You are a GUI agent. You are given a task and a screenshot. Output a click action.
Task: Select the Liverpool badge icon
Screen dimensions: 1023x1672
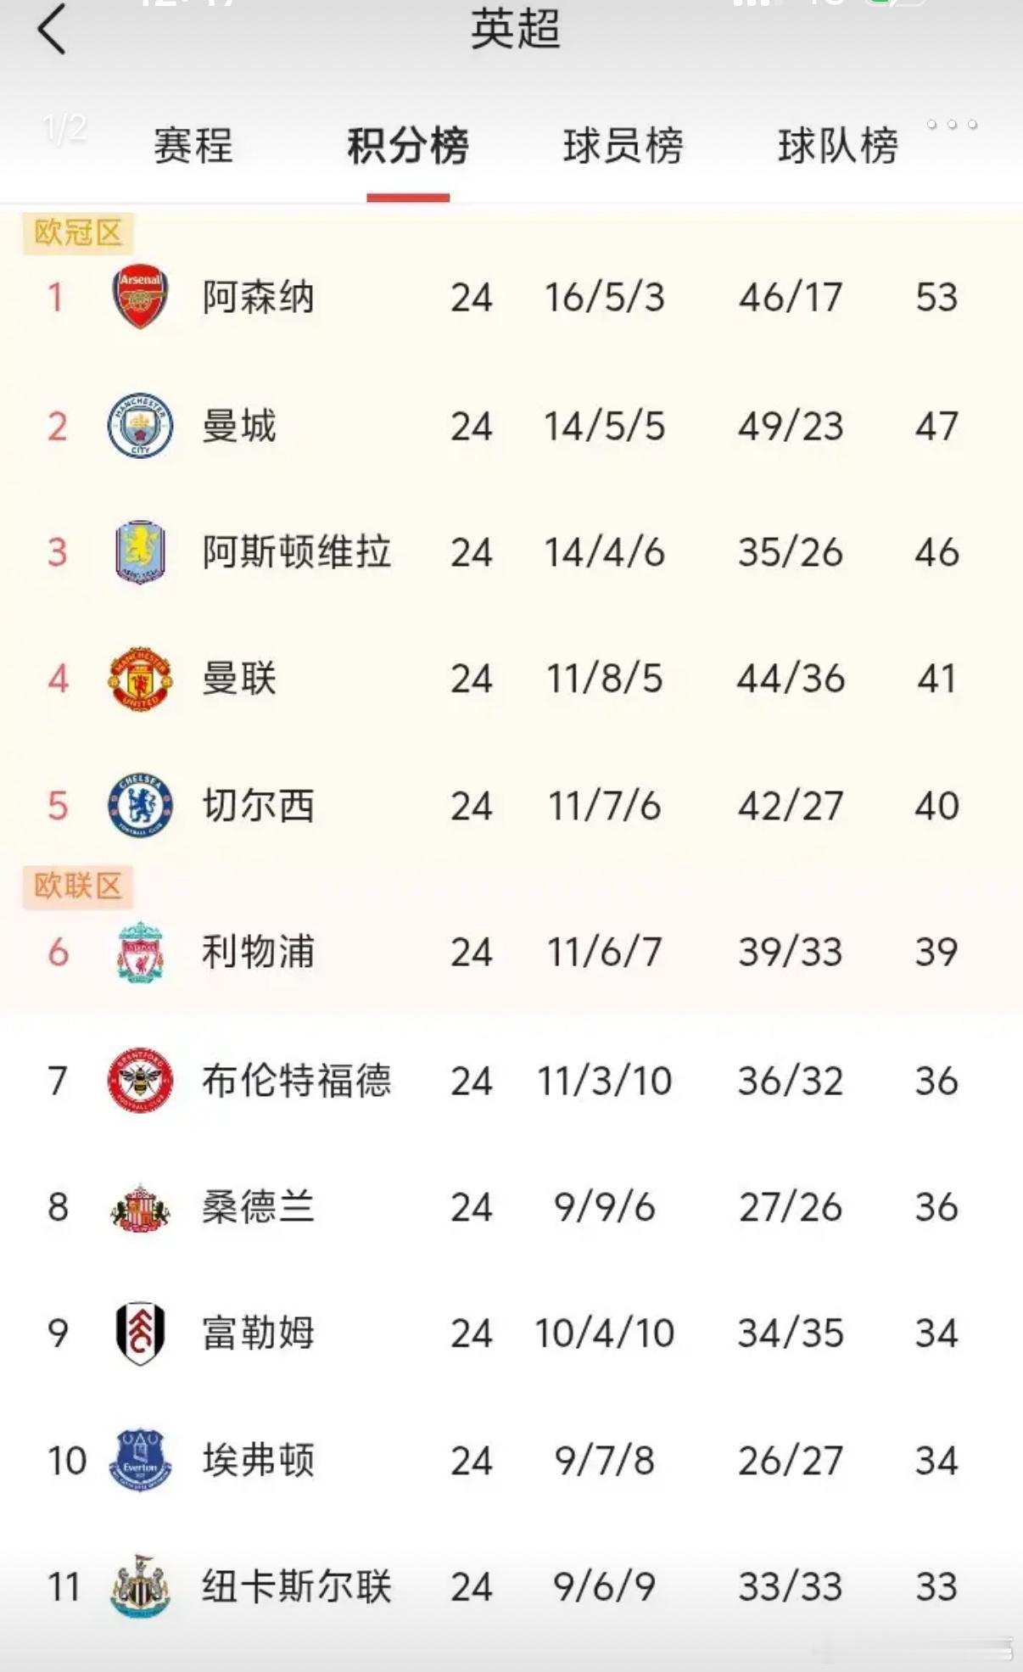(x=141, y=952)
